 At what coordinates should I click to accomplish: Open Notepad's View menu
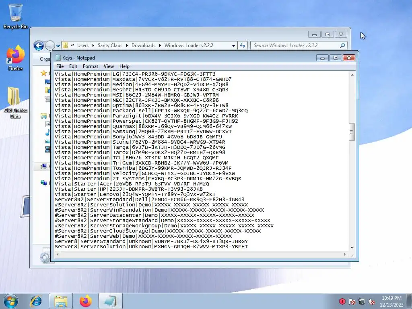point(109,66)
